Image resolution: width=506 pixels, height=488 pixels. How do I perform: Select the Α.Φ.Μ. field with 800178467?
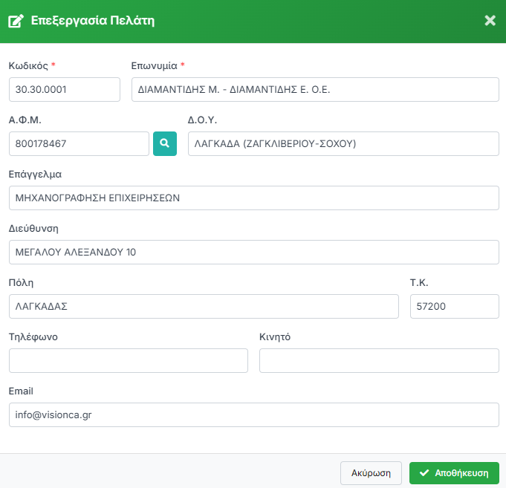tap(80, 144)
